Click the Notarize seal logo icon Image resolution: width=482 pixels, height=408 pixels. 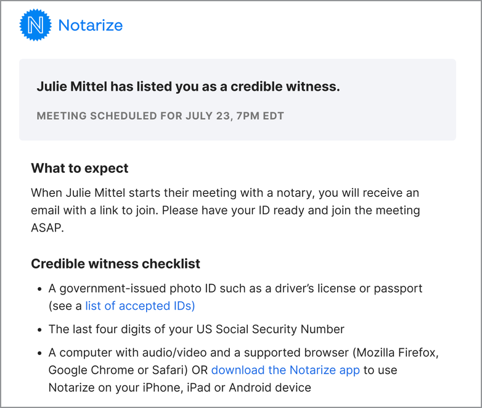[35, 25]
